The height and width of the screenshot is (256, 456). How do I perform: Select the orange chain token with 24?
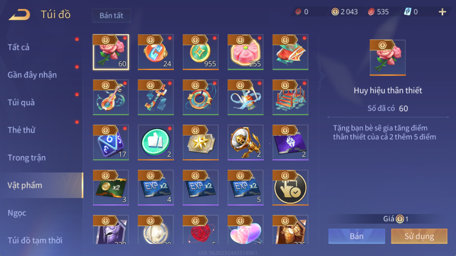tap(156, 52)
